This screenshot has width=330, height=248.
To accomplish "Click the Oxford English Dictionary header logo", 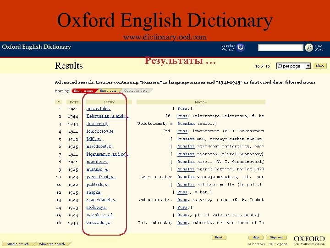I will click(x=37, y=46).
